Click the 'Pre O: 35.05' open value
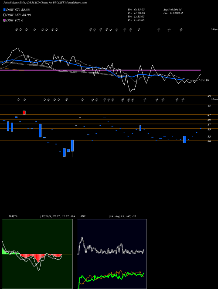 136,10
